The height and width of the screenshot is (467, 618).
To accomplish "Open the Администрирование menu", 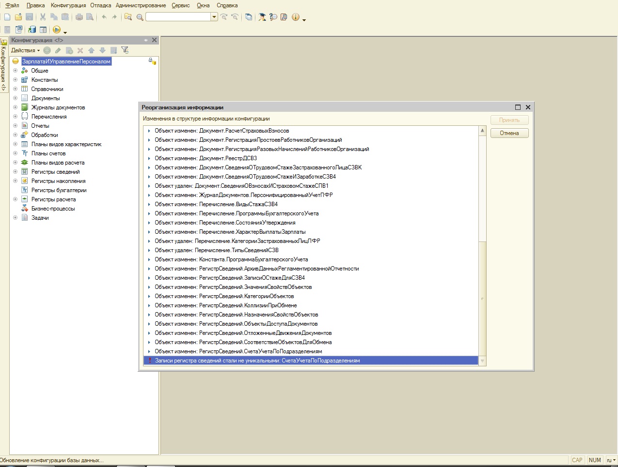I will [x=141, y=5].
